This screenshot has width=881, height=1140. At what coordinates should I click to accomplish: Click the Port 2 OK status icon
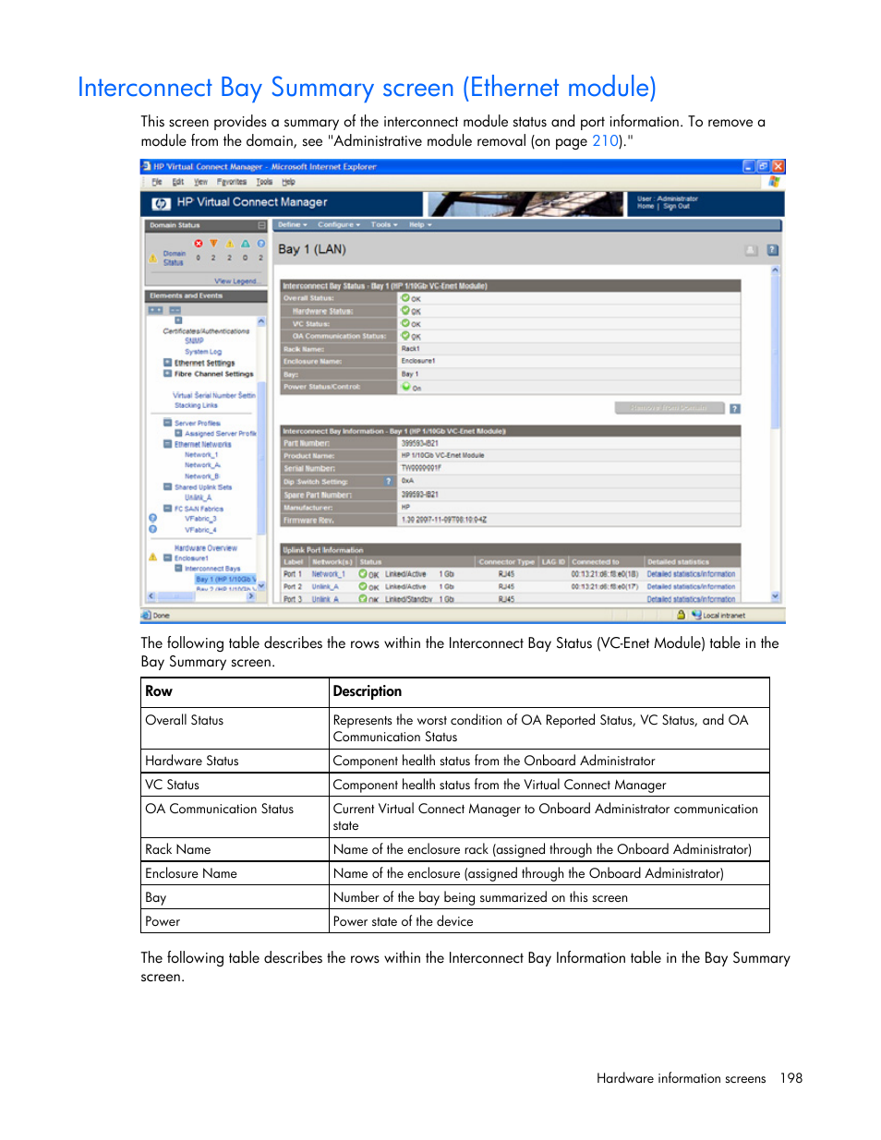(x=363, y=586)
